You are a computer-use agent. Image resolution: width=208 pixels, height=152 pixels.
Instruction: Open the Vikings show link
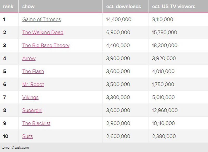click(30, 97)
